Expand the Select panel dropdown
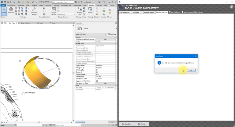Image resolution: width=235 pixels, height=127 pixels. click(4, 17)
